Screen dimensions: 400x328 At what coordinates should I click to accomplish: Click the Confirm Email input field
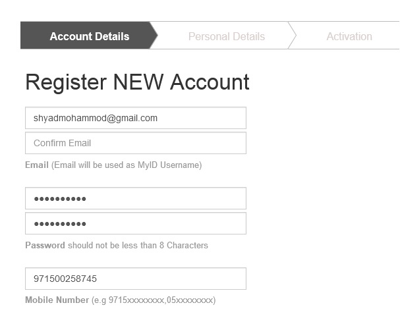[135, 143]
